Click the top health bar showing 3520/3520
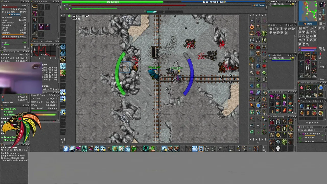This screenshot has width=327, height=184. click(x=112, y=2)
